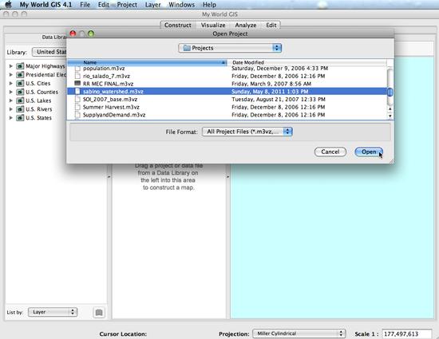Click the U.S. Cities layer icon
The height and width of the screenshot is (339, 439).
point(20,83)
